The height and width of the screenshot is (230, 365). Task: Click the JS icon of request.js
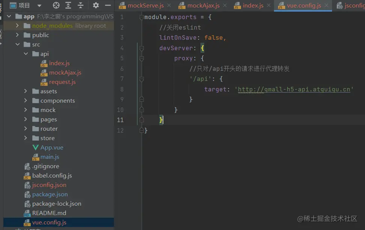(x=44, y=82)
